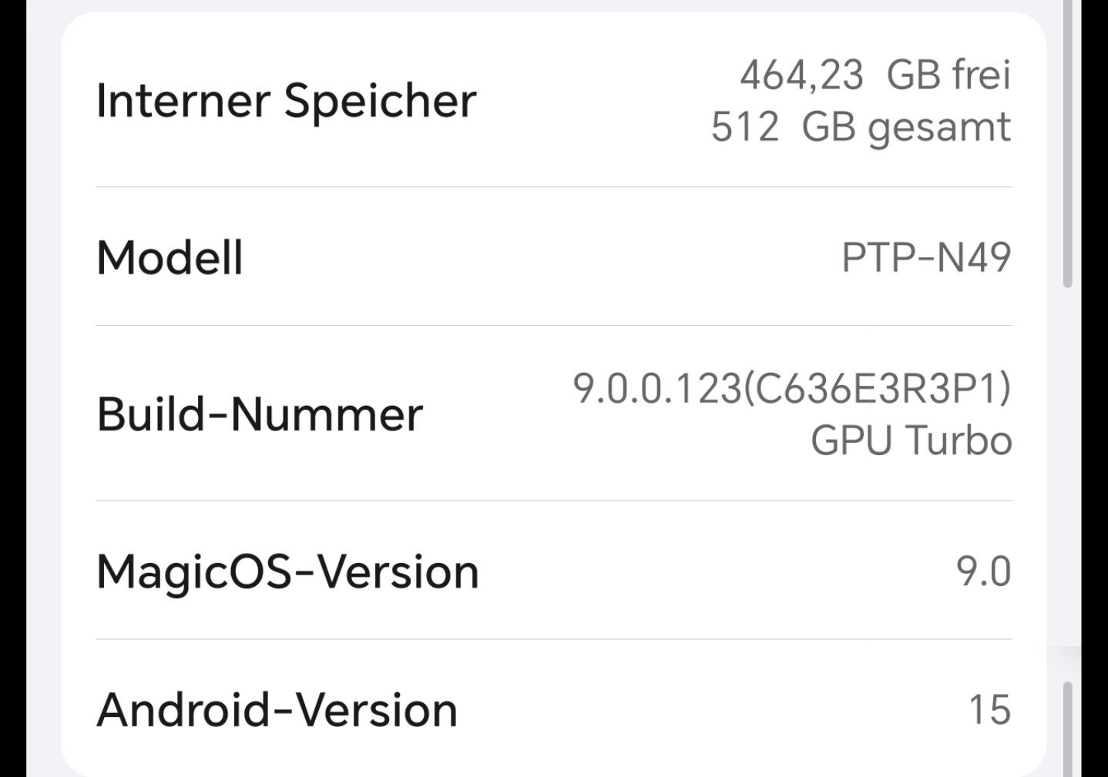Click the upper scrollbar thumb on the right edge
The image size is (1108, 777).
(x=1067, y=146)
